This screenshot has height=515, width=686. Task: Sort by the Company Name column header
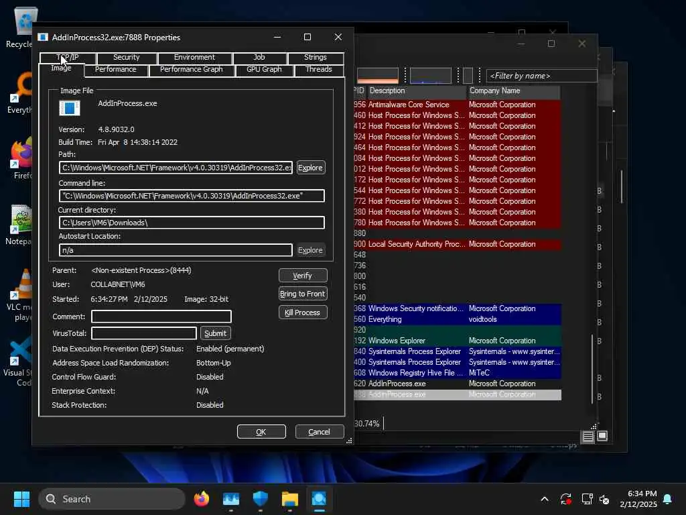(x=514, y=91)
